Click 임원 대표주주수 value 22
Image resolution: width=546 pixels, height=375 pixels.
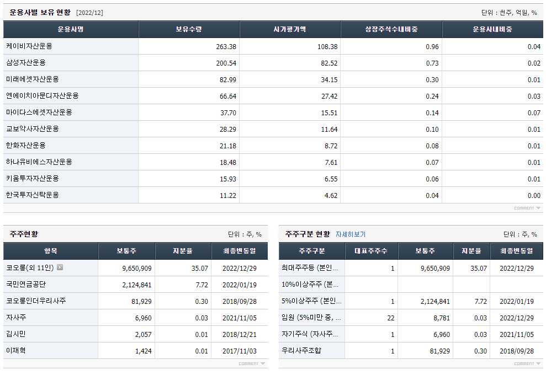[x=391, y=318]
